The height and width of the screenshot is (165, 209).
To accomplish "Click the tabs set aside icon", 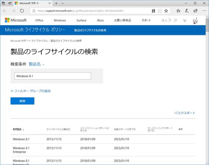I will click(3, 3).
